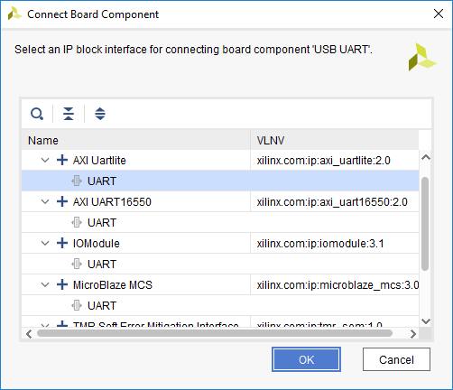Select the AXI Uartlite row label
Viewport: 453px width, 390px height.
coord(99,161)
